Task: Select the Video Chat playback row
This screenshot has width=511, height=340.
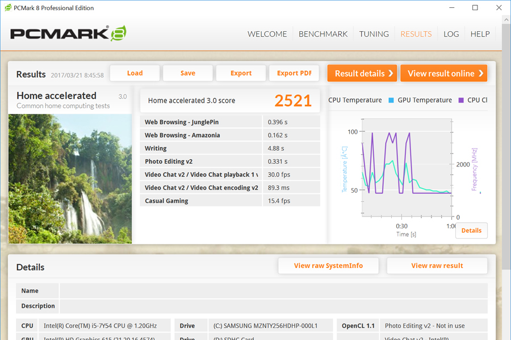Action: [230, 175]
